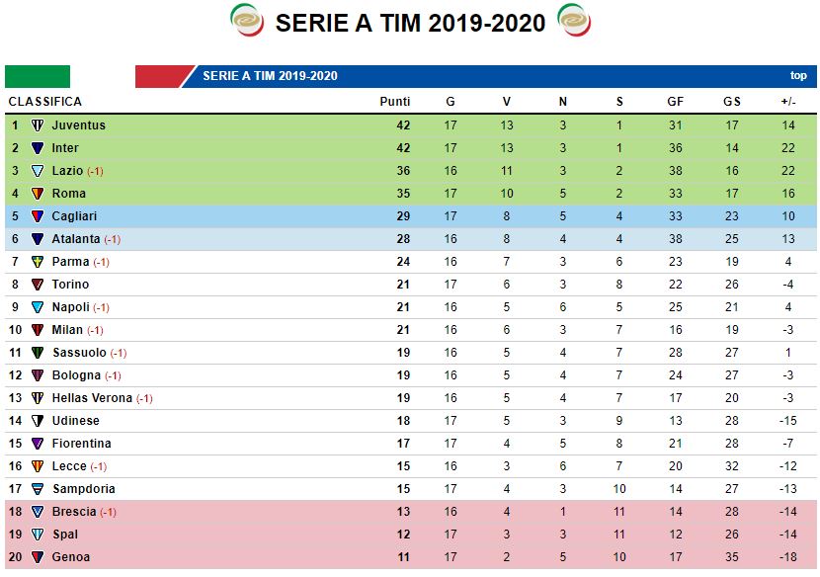
Task: Click the Sassuolo team crest icon
Action: (x=38, y=353)
